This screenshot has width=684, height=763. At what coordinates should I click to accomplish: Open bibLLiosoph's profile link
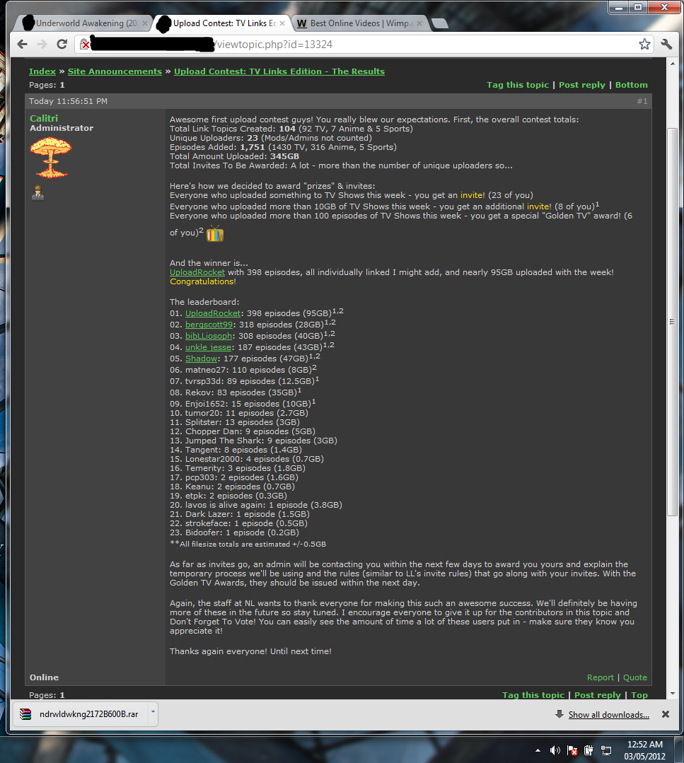tap(209, 336)
